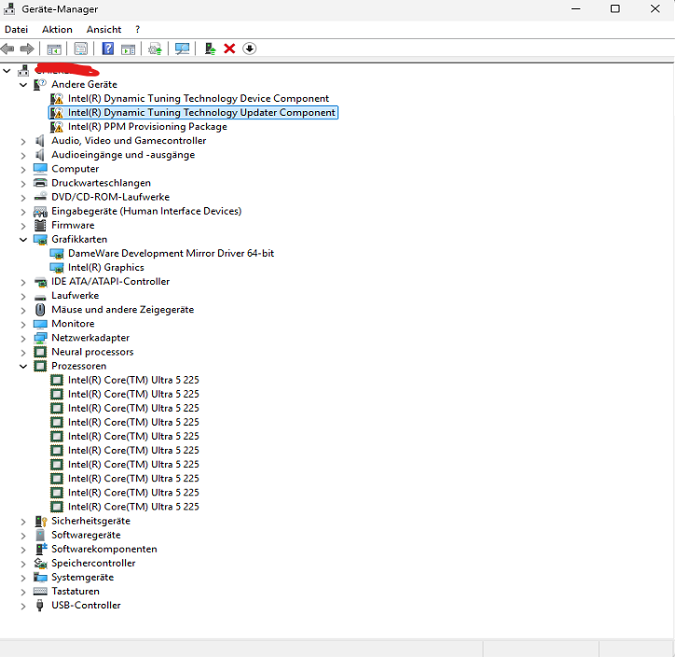675x657 pixels.
Task: Click the update driver software toolbar icon
Action: [x=155, y=49]
